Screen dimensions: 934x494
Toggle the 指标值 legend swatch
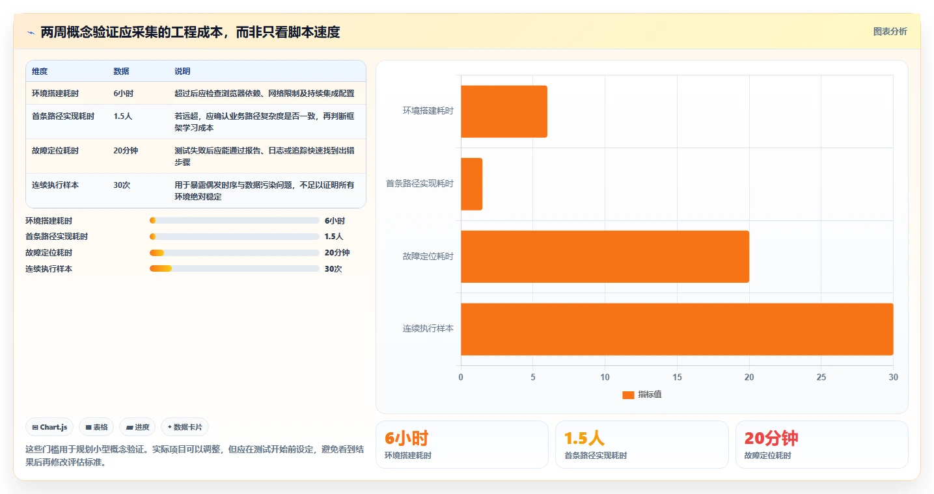pos(628,395)
